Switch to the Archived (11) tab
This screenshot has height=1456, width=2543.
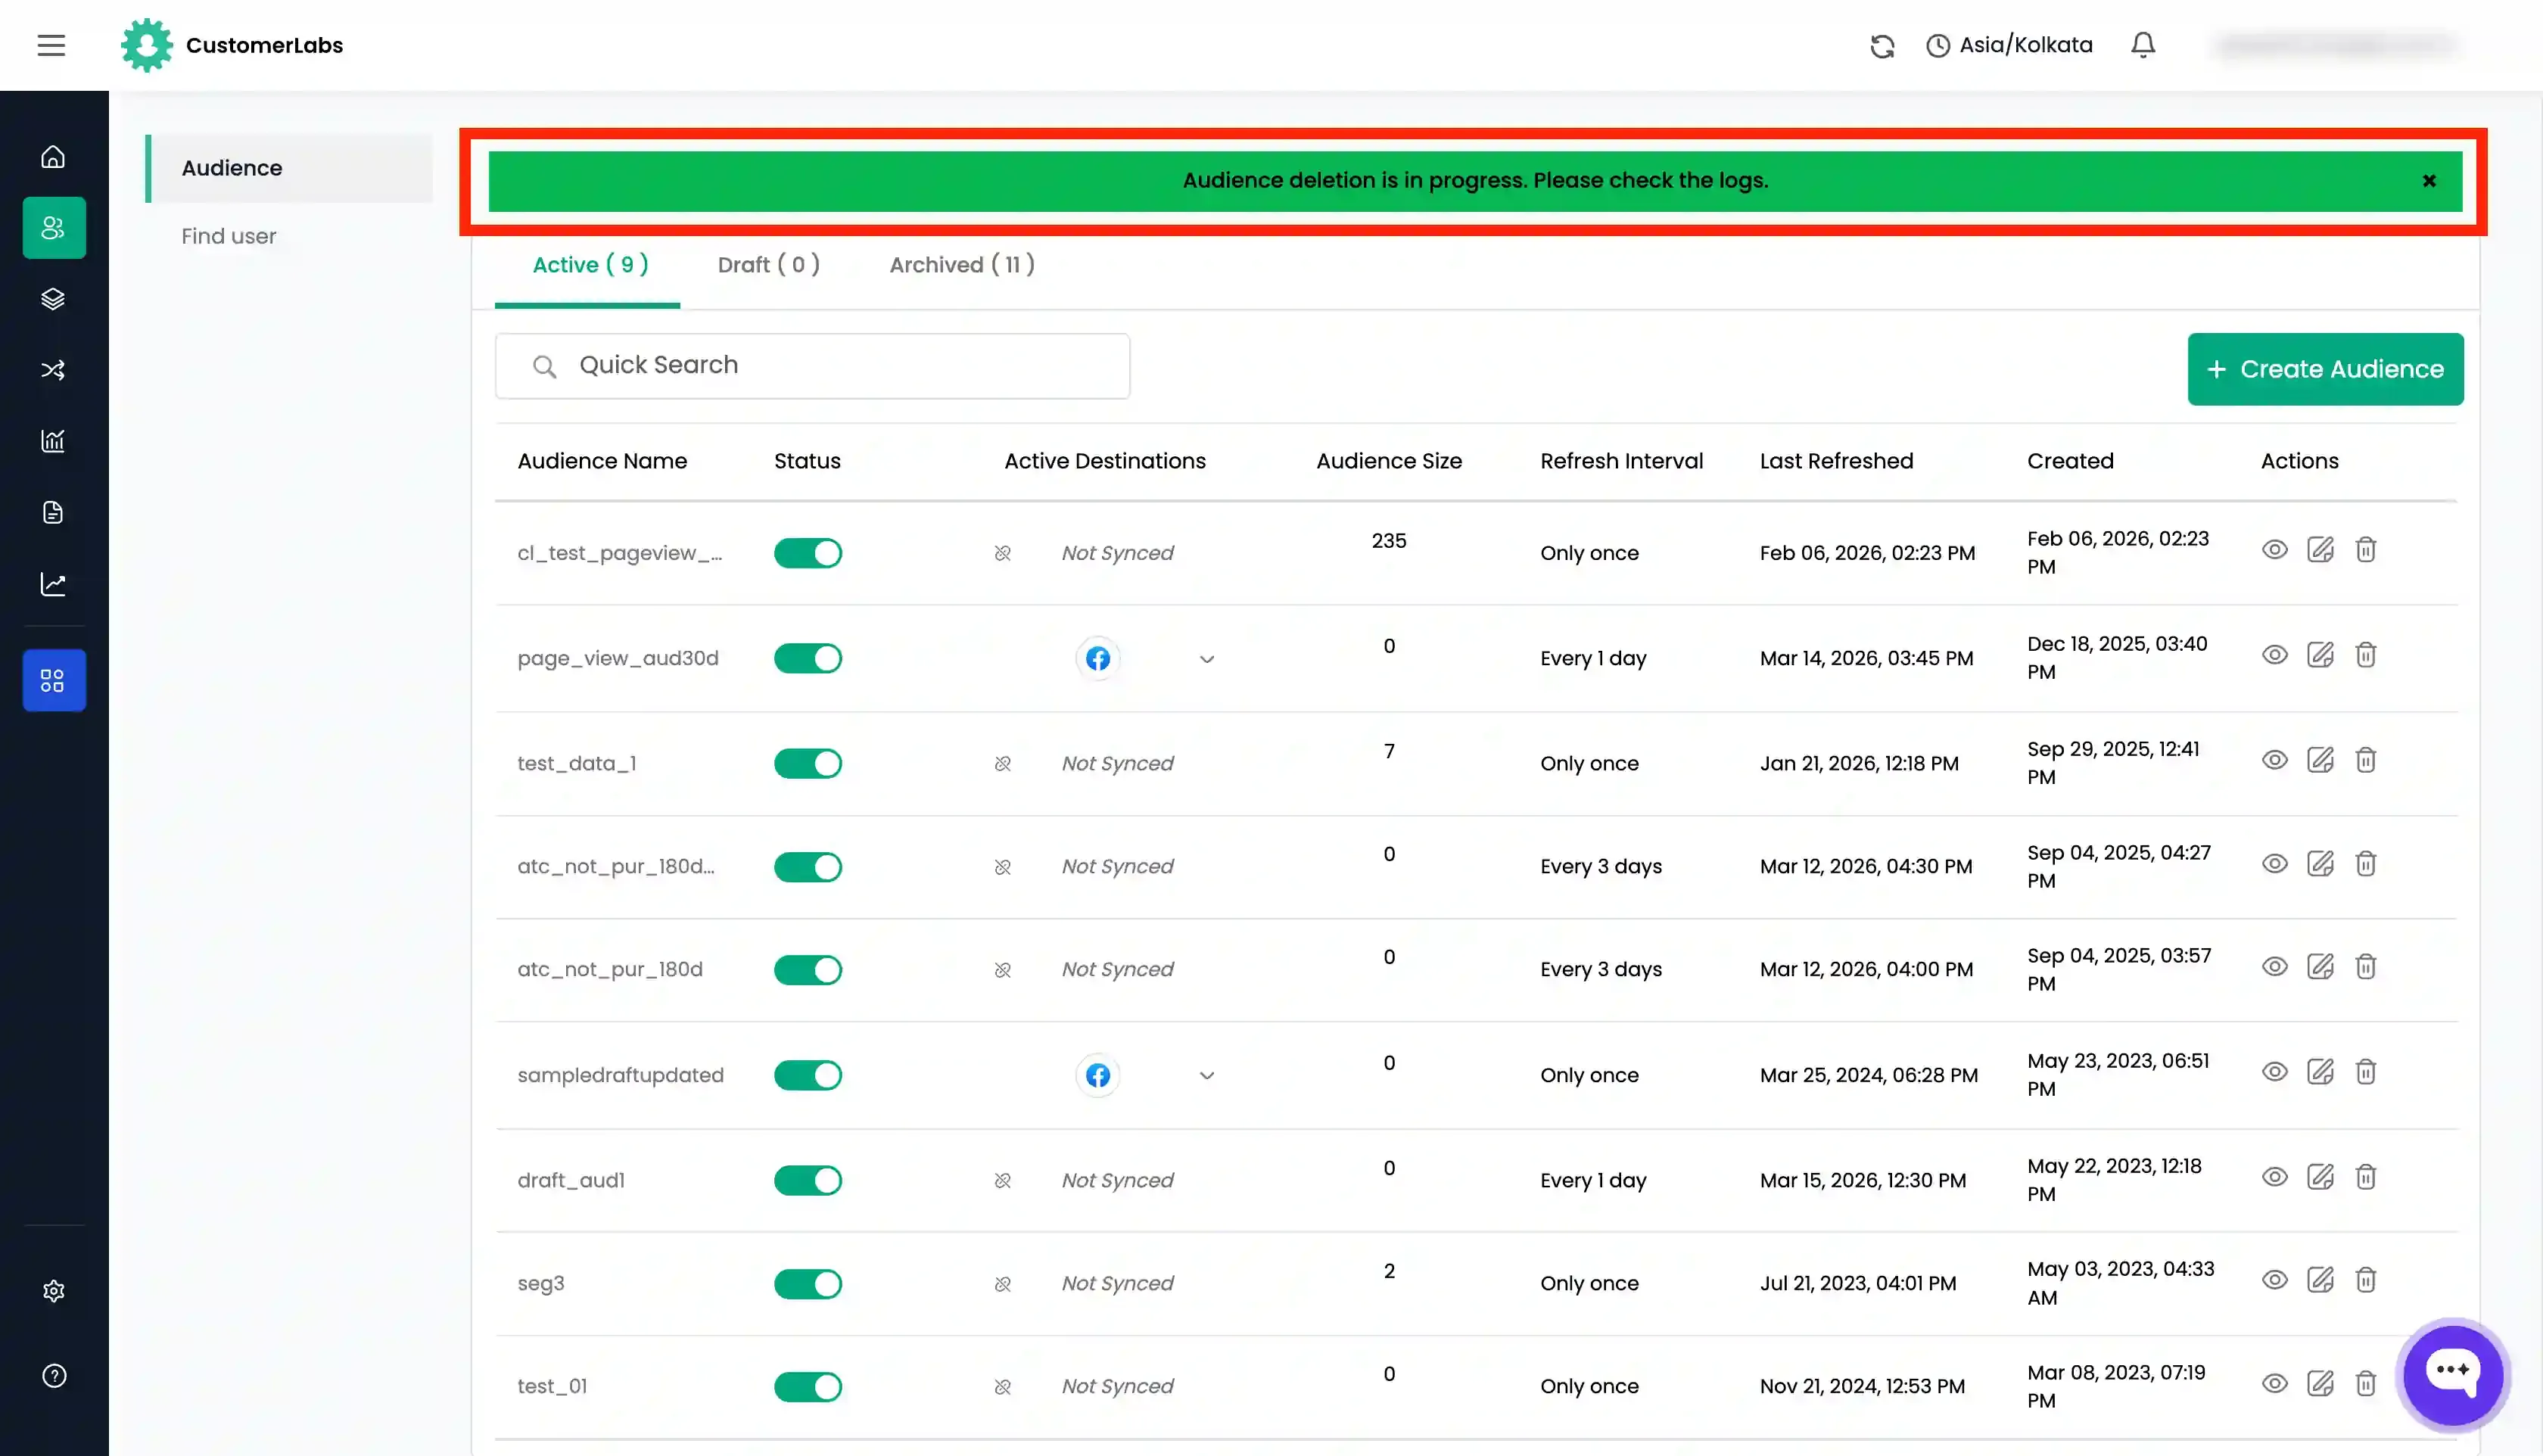[x=962, y=265]
